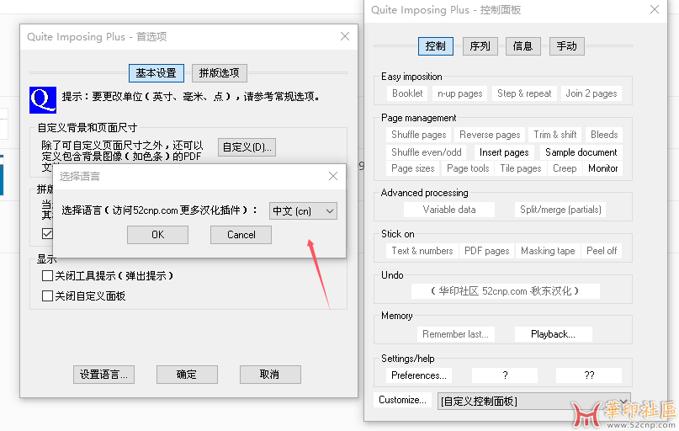Screen dimensions: 679x431
Task: Open the Sample document tool
Action: [581, 152]
